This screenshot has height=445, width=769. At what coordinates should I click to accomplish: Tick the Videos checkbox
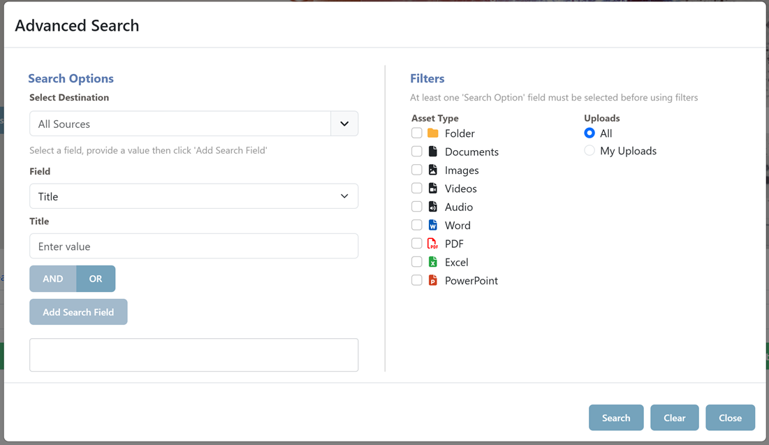point(416,188)
